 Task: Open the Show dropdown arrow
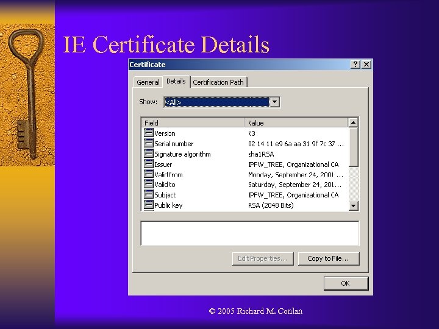pos(274,102)
